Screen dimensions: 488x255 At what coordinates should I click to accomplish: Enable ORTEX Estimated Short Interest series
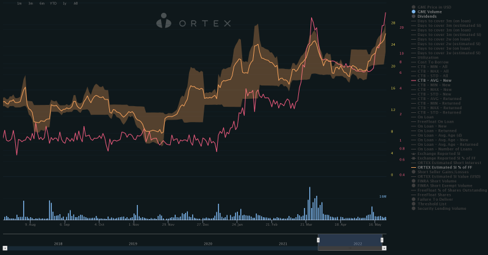click(x=446, y=163)
